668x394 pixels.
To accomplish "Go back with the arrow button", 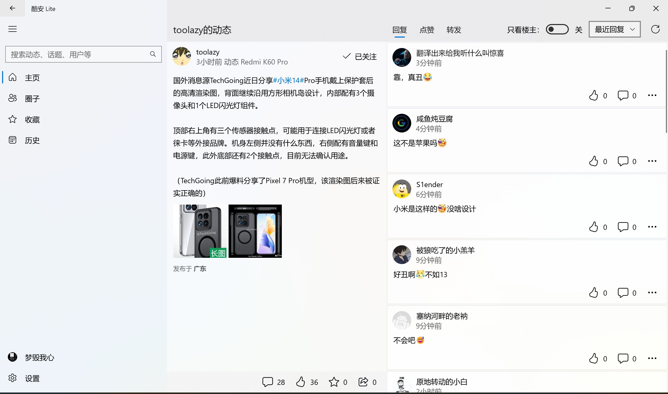I will coord(12,8).
